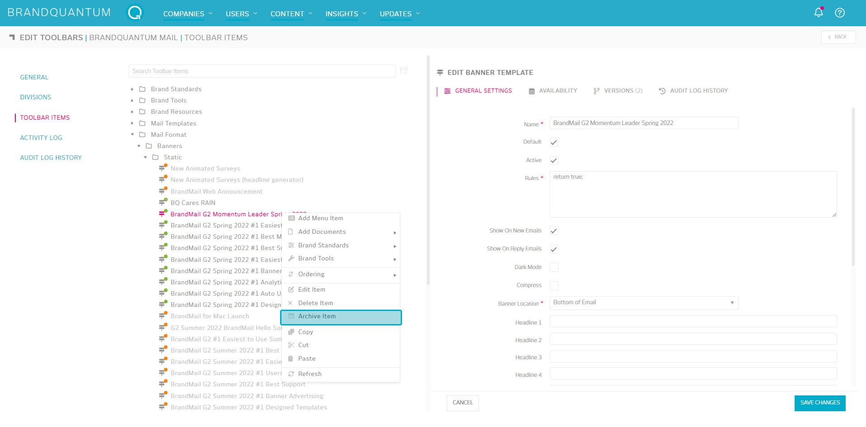Click the banner icon for New Animated Surveys

[x=162, y=168]
